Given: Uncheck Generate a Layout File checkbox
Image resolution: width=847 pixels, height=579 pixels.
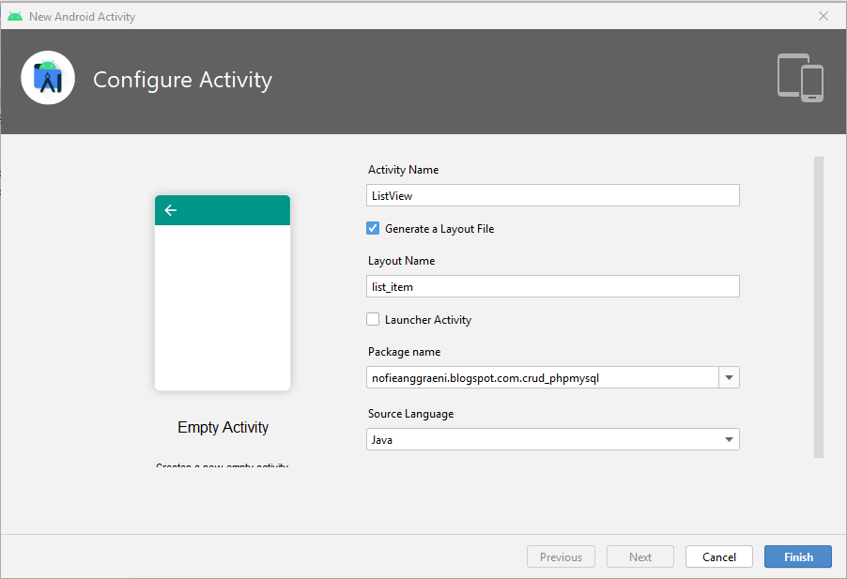Looking at the screenshot, I should (373, 228).
